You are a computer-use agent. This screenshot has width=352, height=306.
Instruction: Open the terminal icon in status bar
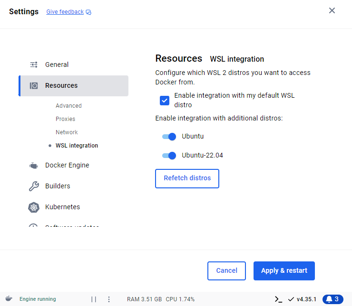278,299
